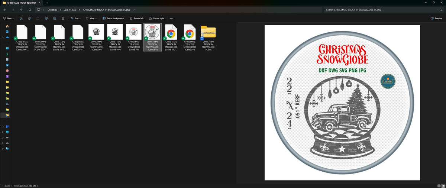Open Home in the navigation pane
Screen dimensions: 446x188
7,26
